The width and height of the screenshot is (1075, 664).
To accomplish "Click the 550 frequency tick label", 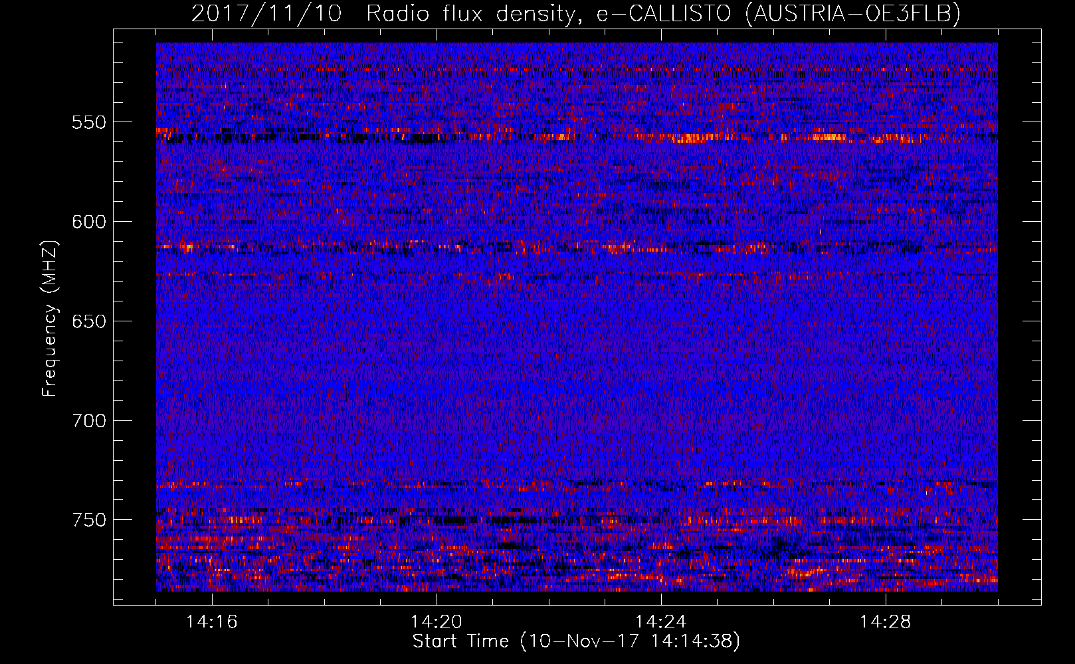I will tap(89, 122).
